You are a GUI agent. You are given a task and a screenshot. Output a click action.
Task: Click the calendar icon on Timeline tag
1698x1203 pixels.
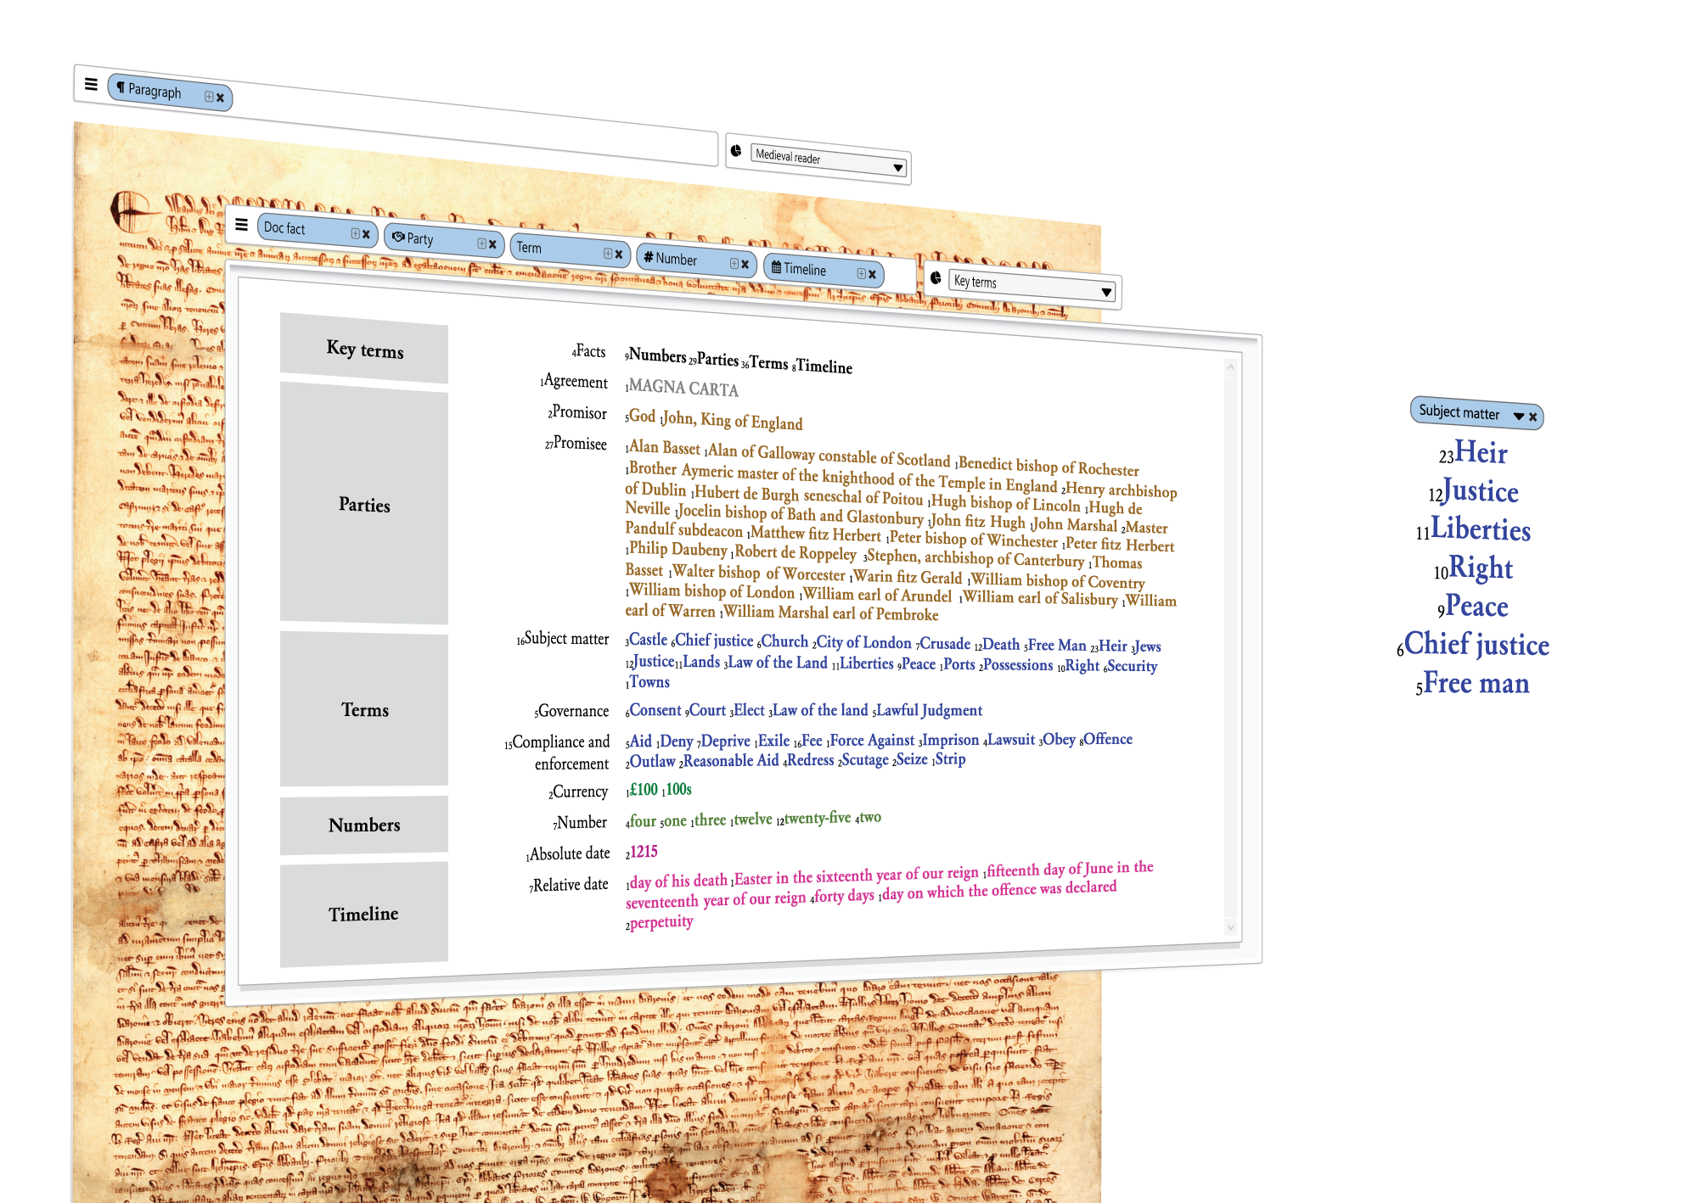(x=776, y=266)
